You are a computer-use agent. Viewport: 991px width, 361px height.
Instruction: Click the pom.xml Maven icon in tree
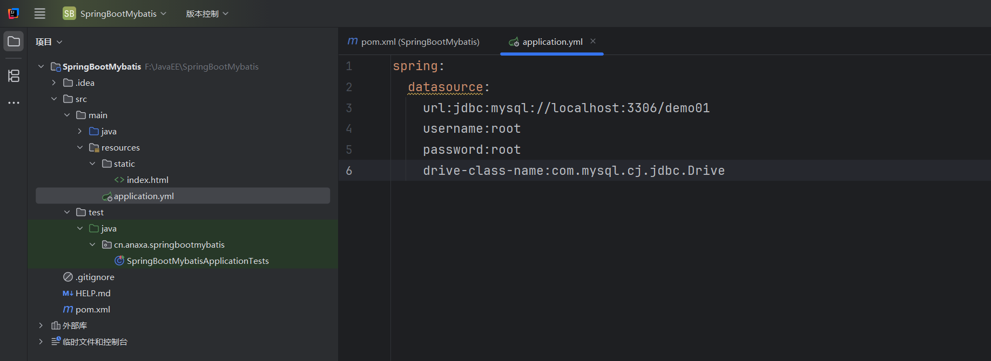(68, 309)
